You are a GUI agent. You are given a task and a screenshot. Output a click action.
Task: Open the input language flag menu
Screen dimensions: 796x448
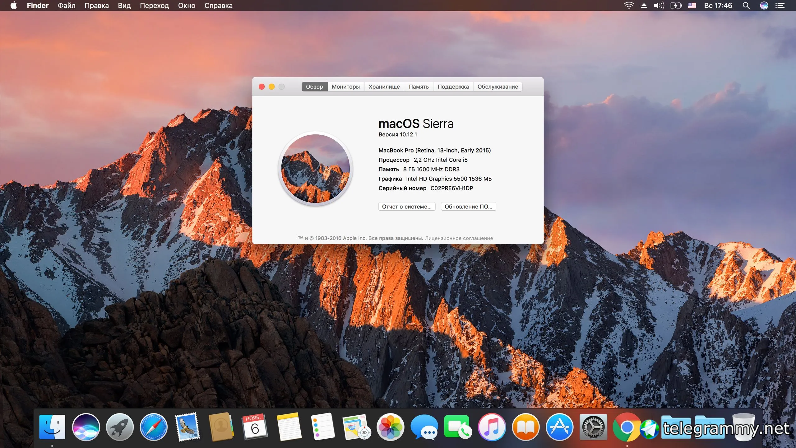692,6
